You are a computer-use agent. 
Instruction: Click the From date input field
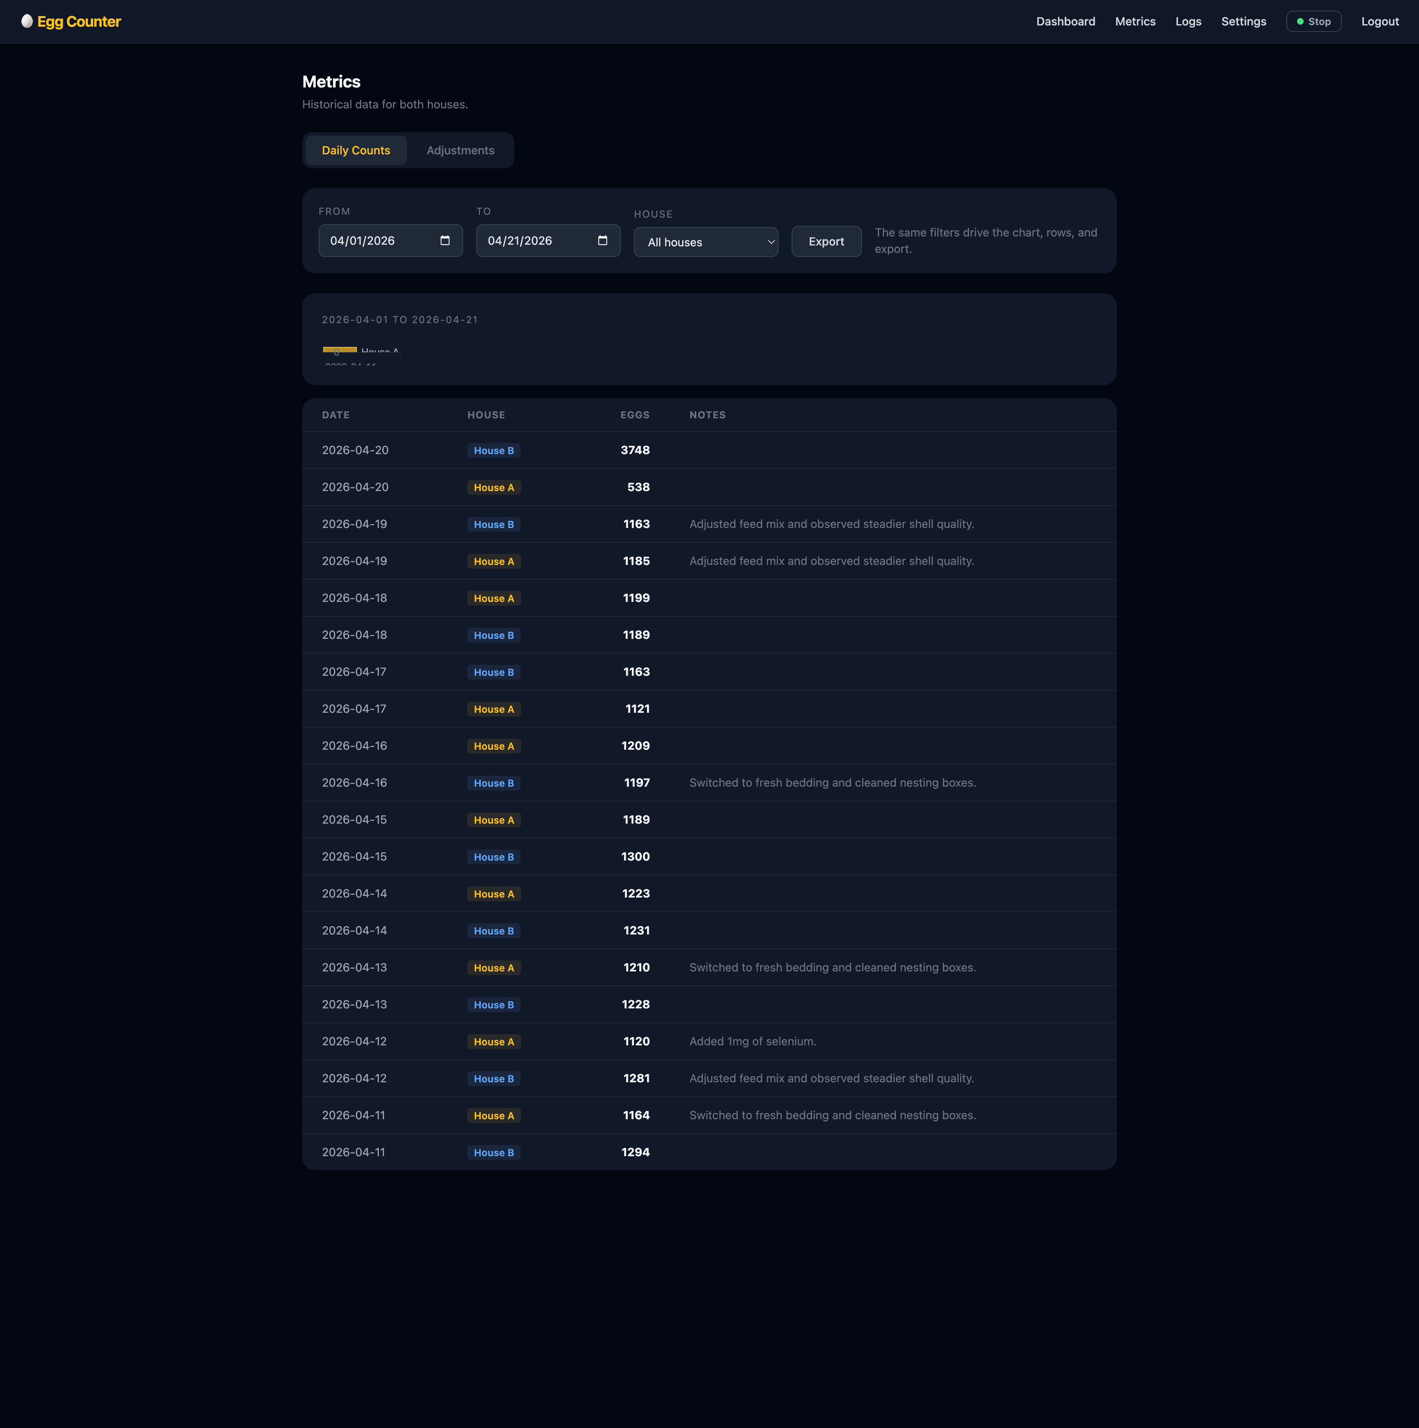tap(377, 241)
